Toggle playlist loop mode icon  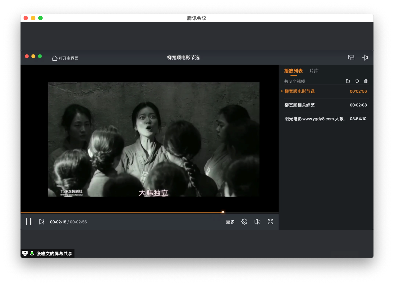(x=357, y=81)
